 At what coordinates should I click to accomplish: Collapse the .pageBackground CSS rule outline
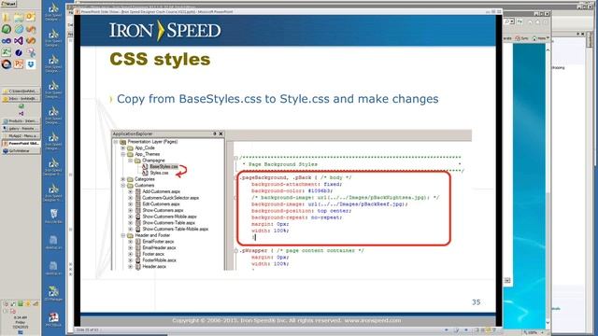235,177
